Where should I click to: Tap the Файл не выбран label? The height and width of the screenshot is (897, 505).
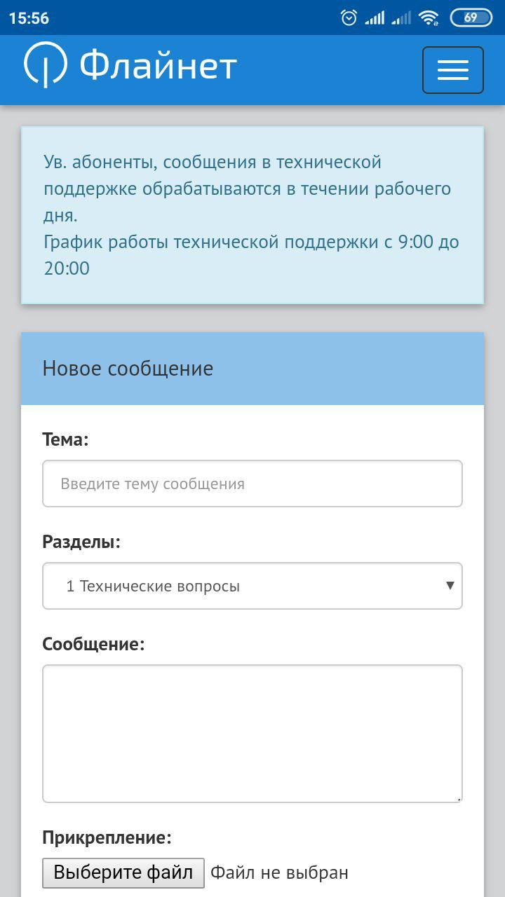click(279, 872)
